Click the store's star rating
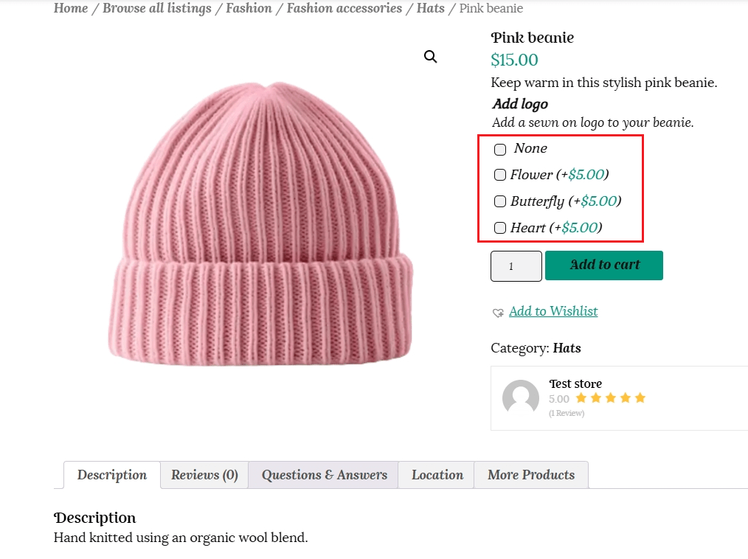 pyautogui.click(x=610, y=398)
